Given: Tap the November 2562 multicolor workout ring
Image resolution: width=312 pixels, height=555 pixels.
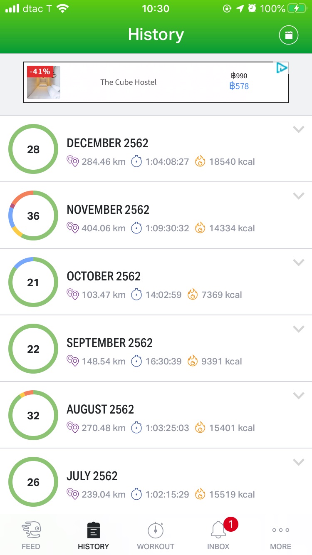Looking at the screenshot, I should point(33,216).
